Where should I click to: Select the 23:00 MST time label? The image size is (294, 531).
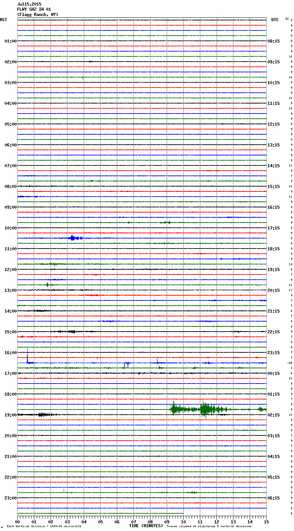pyautogui.click(x=10, y=498)
